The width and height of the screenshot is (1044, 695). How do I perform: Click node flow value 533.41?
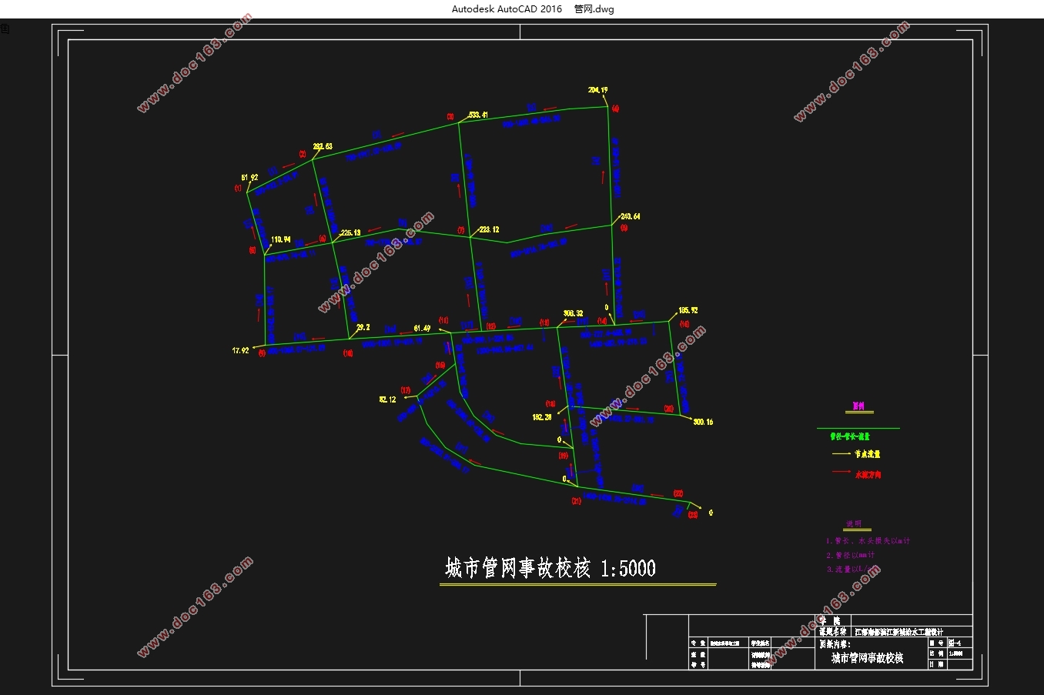pyautogui.click(x=478, y=115)
